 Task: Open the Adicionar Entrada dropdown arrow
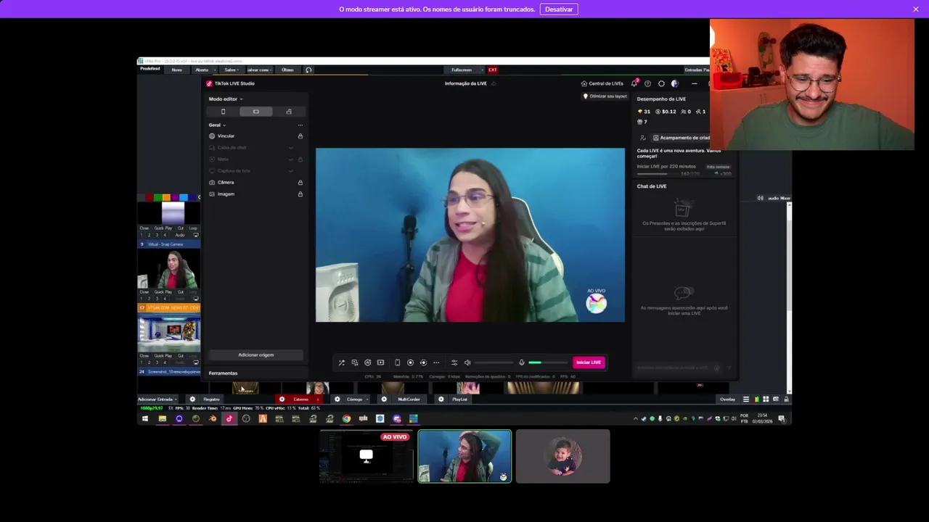coord(176,399)
